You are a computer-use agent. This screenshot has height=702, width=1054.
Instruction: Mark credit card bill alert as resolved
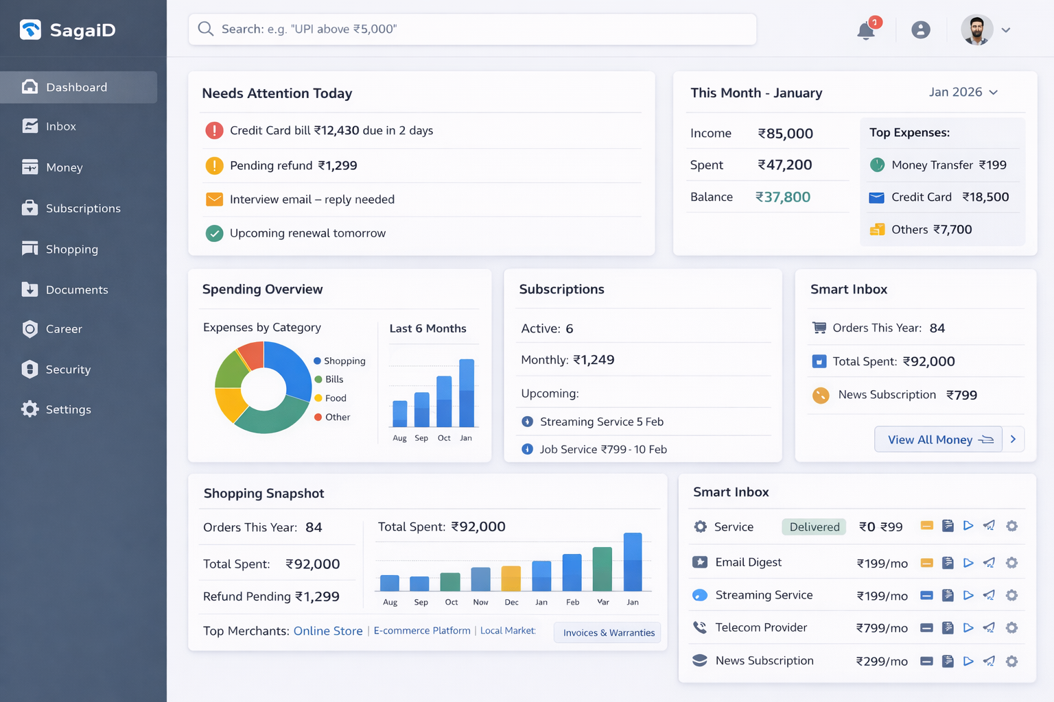[214, 130]
